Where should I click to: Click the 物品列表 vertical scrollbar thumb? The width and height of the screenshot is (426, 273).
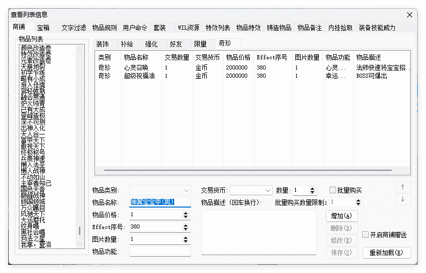click(80, 231)
